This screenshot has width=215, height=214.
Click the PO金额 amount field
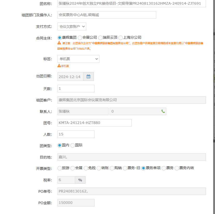[76, 203]
